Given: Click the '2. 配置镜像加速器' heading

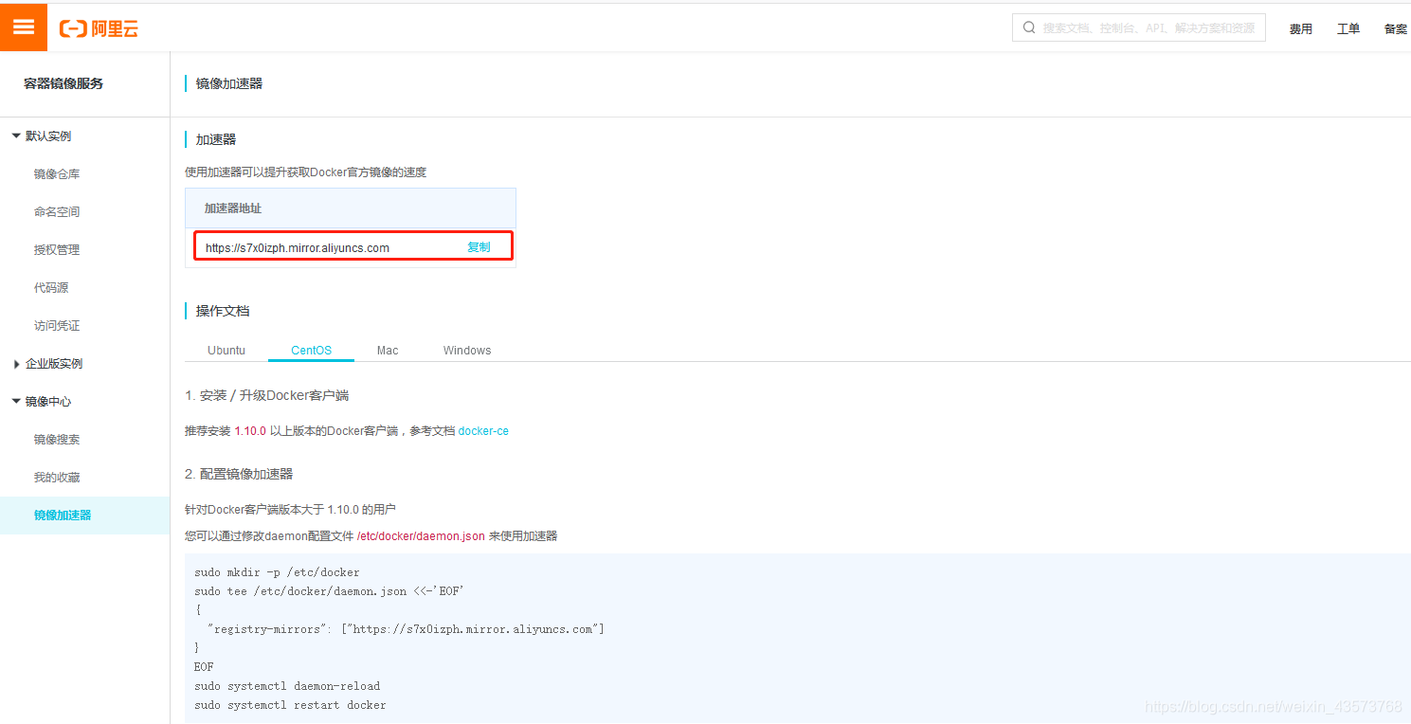Looking at the screenshot, I should tap(239, 474).
